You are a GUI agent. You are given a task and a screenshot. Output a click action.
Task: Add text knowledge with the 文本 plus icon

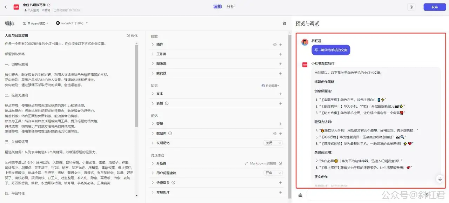click(x=280, y=94)
